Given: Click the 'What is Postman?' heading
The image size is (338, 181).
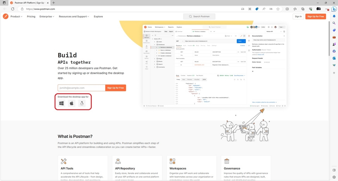Looking at the screenshot, I should coord(75,136).
